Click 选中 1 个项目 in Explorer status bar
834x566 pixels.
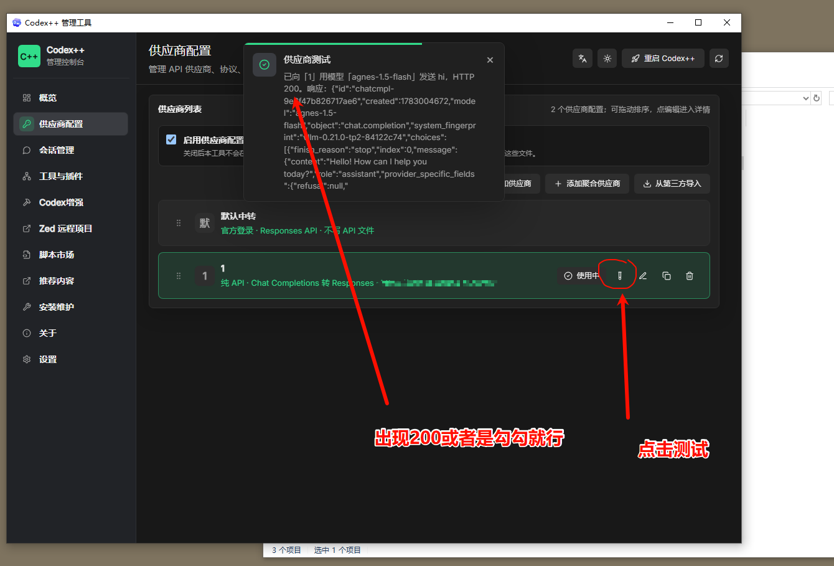(x=337, y=550)
